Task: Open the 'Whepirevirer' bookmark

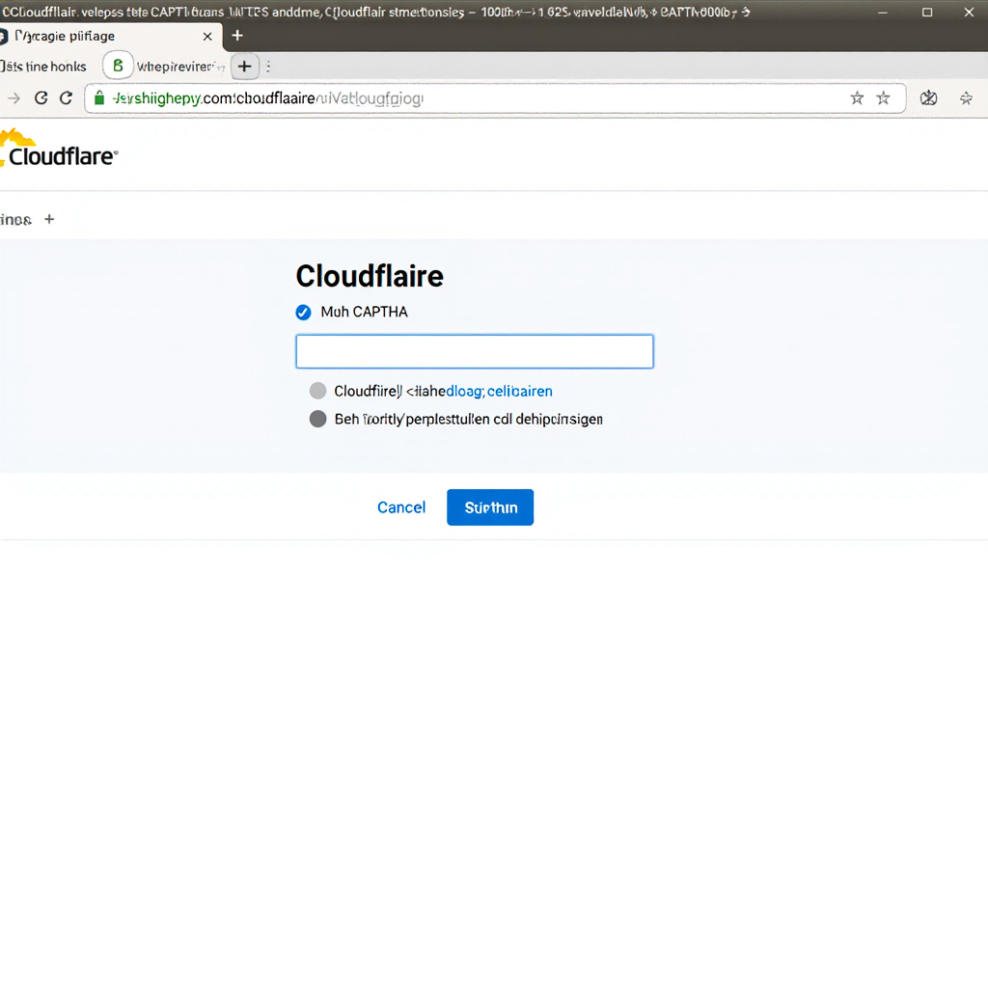Action: (x=180, y=67)
